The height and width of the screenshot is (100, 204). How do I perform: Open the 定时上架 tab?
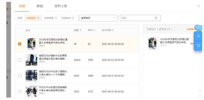point(61,6)
